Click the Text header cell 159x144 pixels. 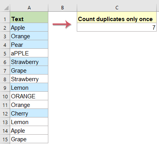(29, 17)
